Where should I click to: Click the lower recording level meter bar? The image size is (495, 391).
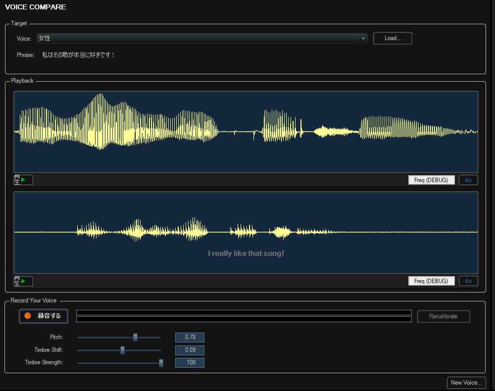pos(244,319)
